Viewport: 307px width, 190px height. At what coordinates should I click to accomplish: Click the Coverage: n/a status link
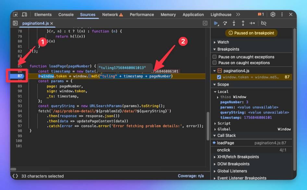pos(191,176)
